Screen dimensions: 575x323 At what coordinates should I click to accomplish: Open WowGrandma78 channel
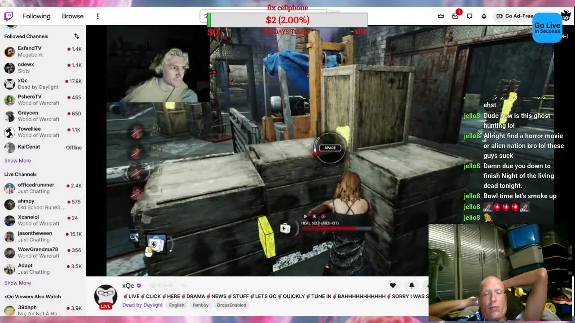[x=43, y=253]
